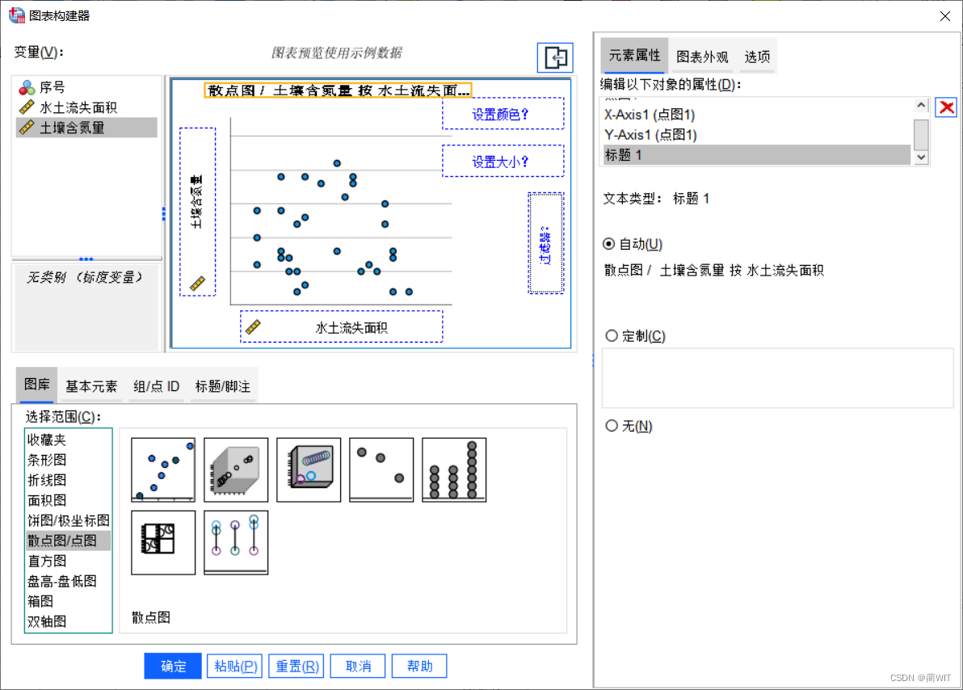Screen dimensions: 963x690
Task: Select the drop-line chart gallery icon
Action: point(235,542)
